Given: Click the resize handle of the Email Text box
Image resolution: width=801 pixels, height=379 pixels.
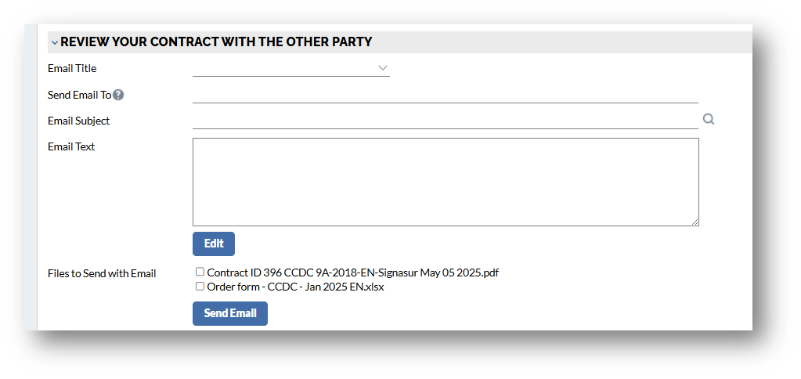Looking at the screenshot, I should (x=695, y=222).
